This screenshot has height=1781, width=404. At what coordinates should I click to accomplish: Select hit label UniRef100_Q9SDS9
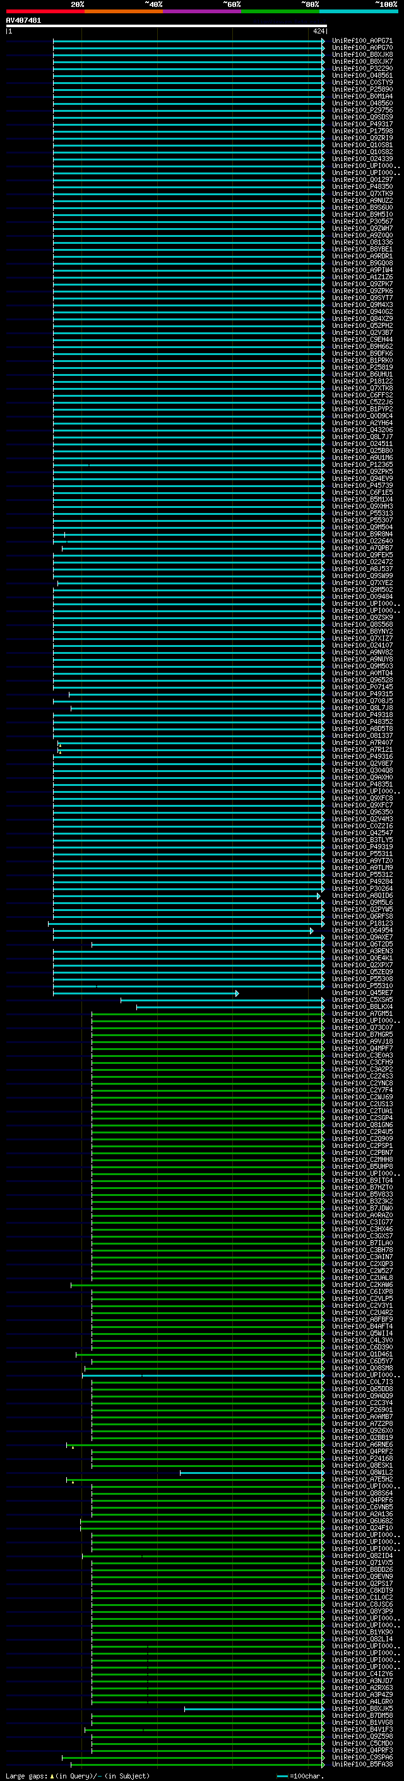[362, 117]
